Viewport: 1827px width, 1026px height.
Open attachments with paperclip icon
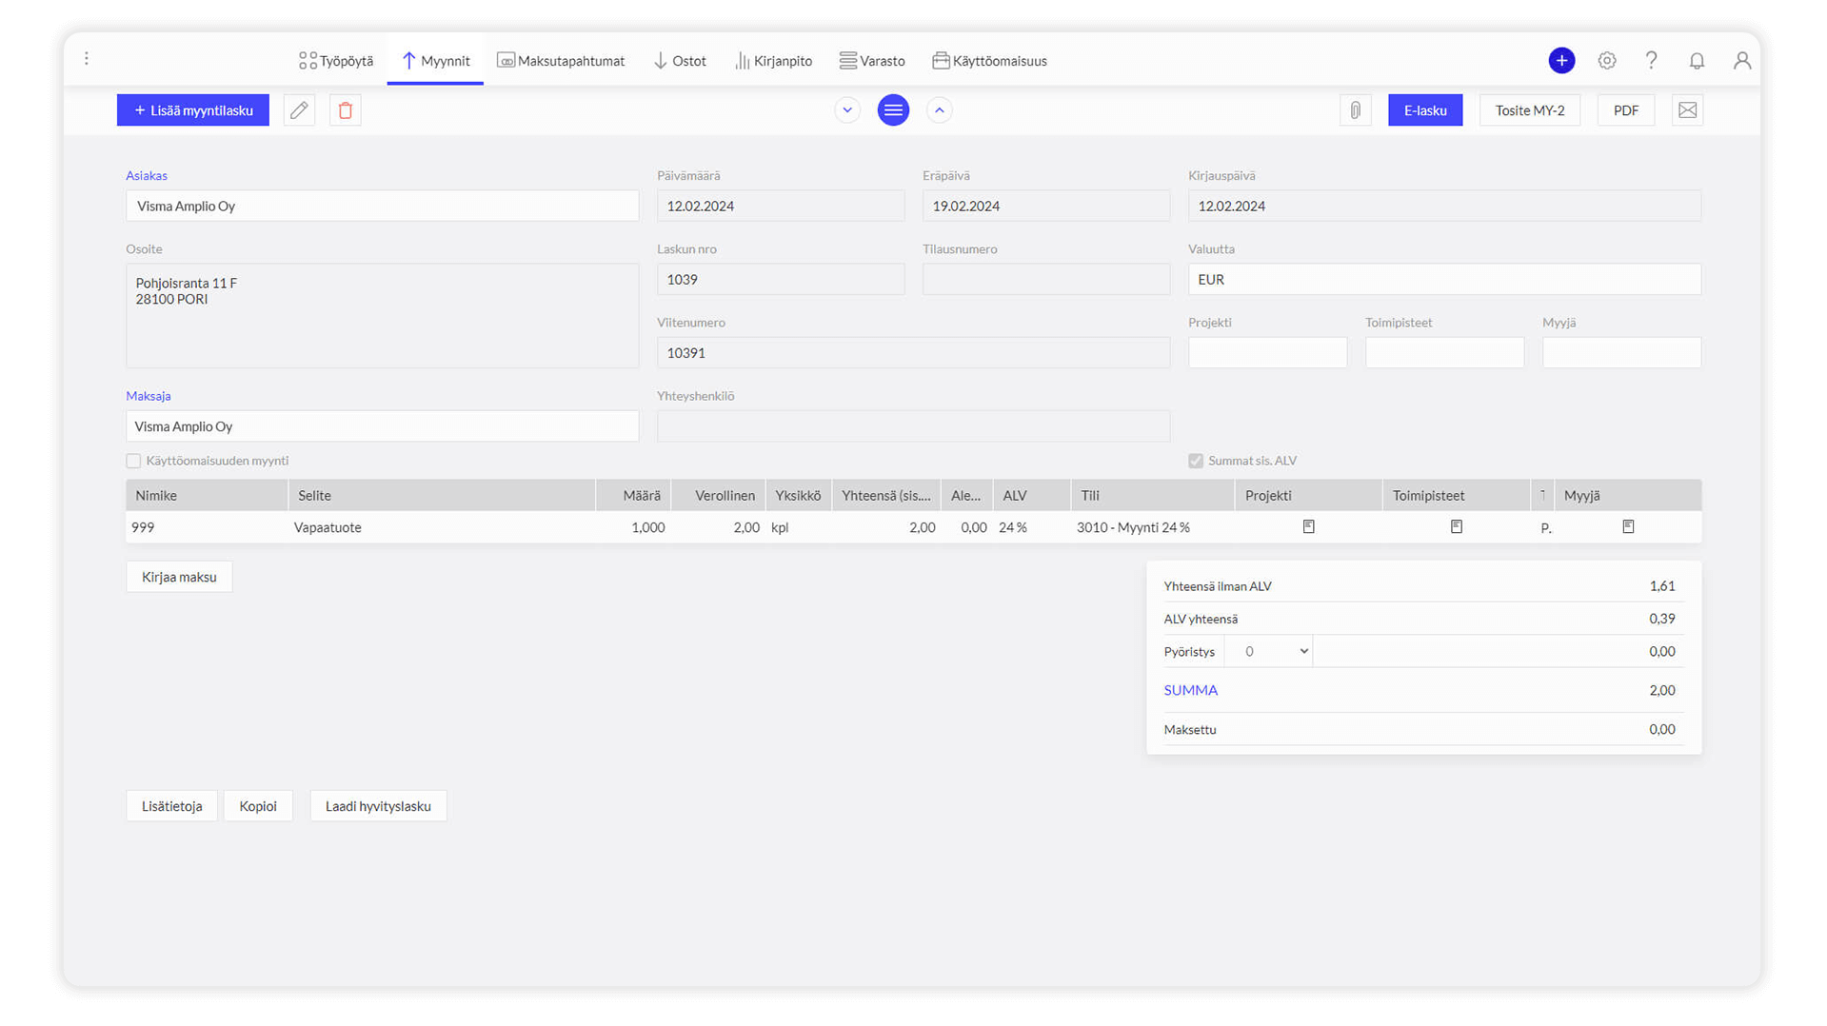point(1355,110)
